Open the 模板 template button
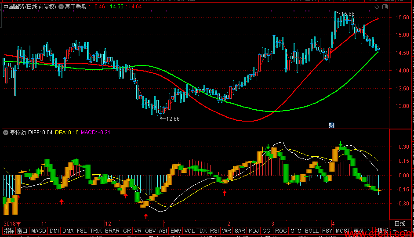 click(x=383, y=231)
